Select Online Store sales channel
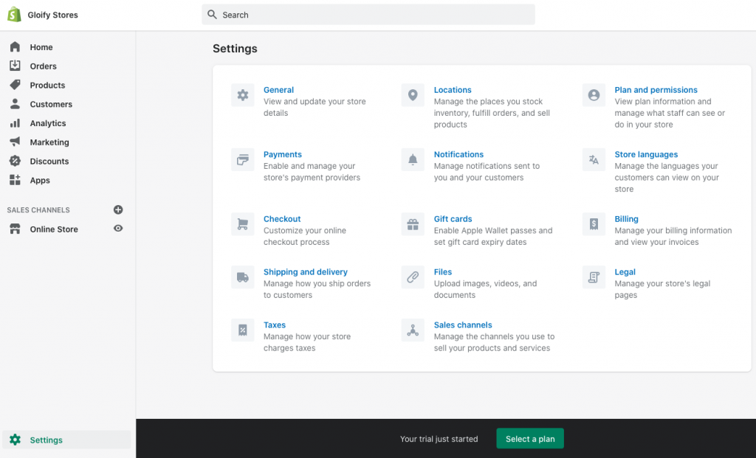 point(54,229)
